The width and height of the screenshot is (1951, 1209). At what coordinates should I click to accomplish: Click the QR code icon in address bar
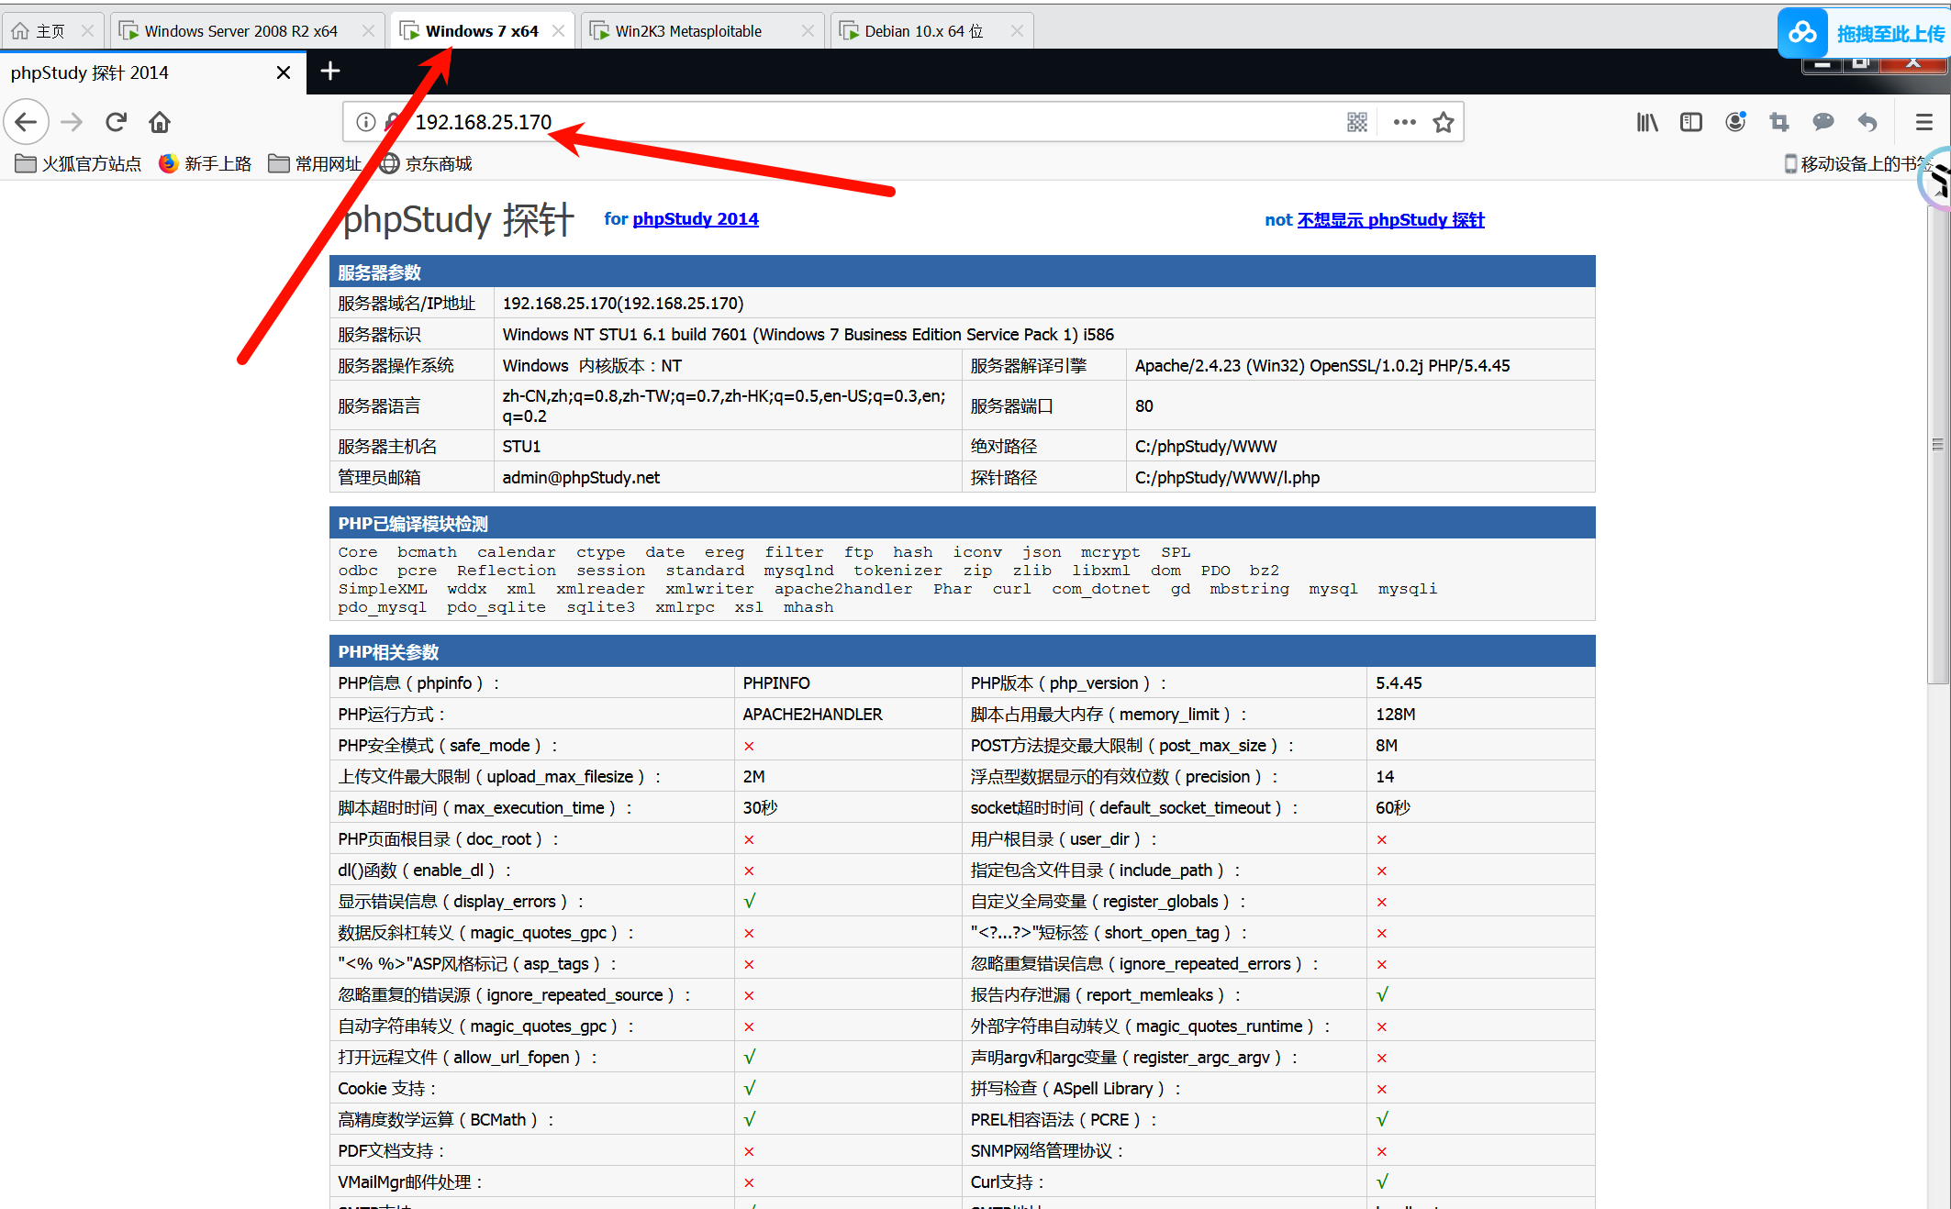pyautogui.click(x=1357, y=122)
